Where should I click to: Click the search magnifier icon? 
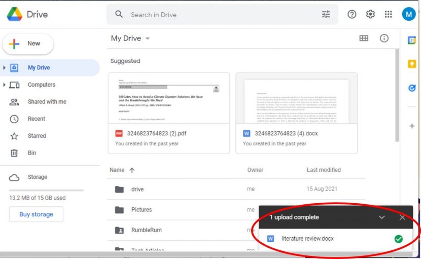click(x=119, y=14)
